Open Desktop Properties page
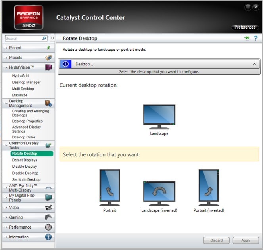 (27, 121)
